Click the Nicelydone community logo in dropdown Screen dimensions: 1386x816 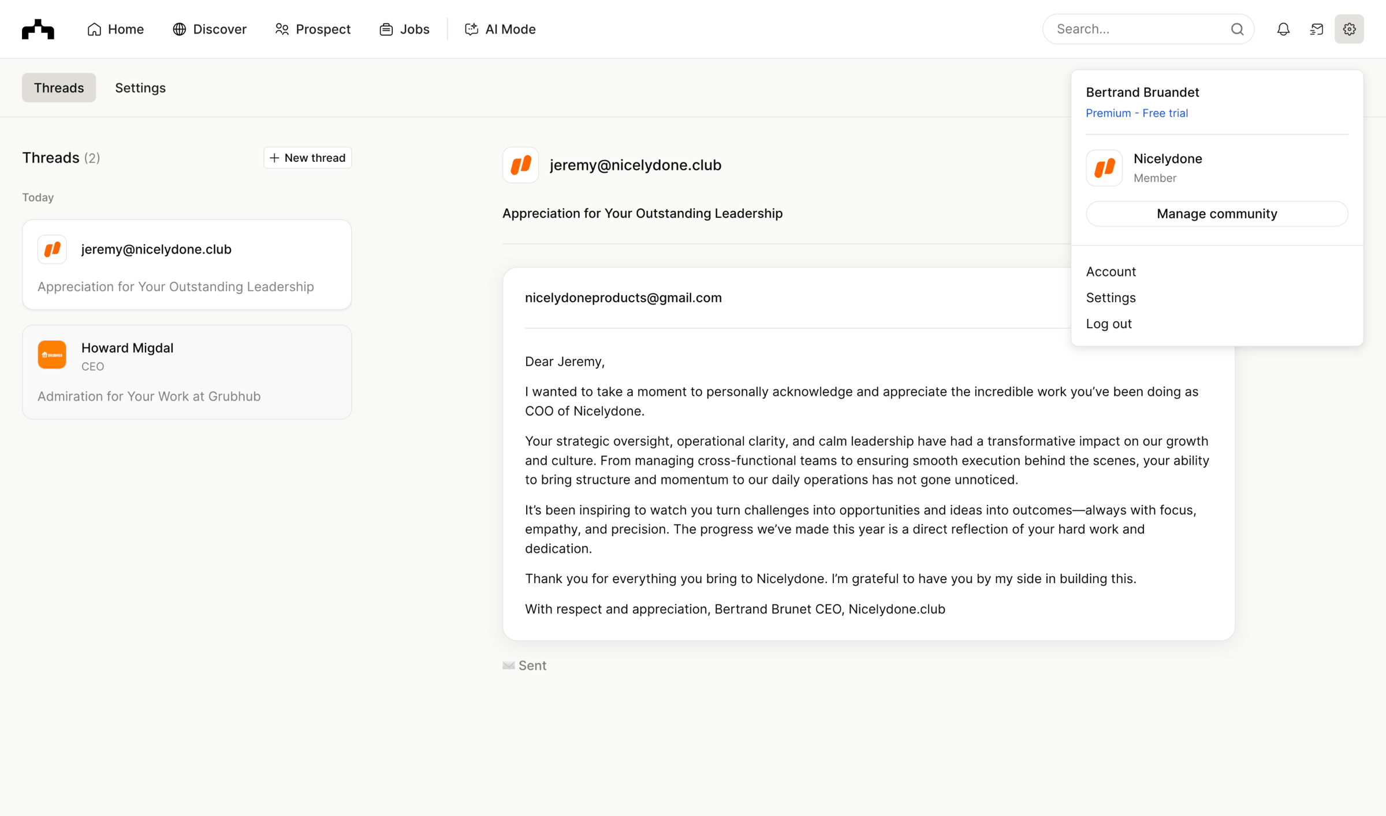point(1104,168)
